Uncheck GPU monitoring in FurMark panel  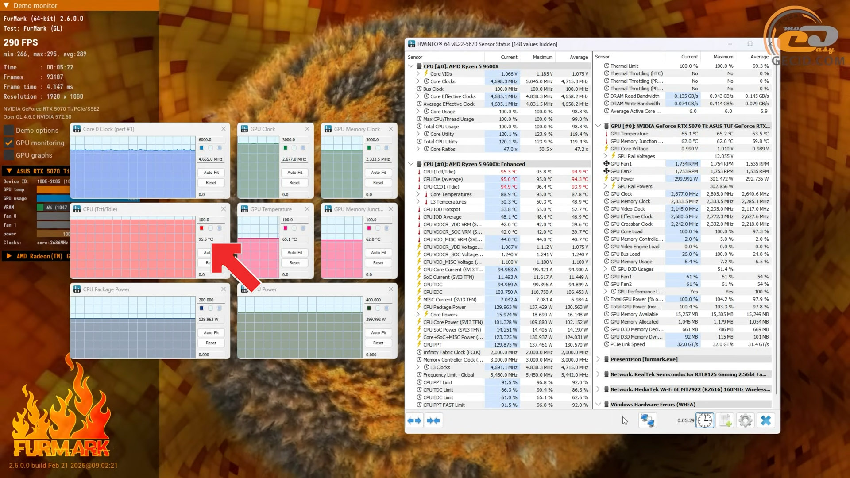click(x=8, y=143)
